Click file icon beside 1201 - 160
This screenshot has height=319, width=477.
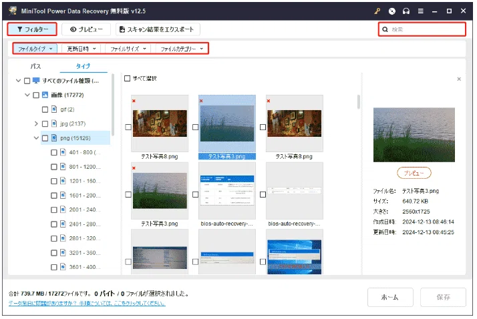(x=63, y=181)
